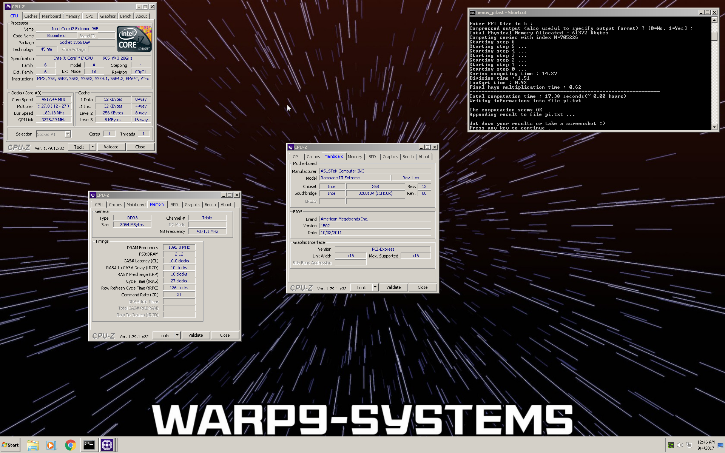Click the Show Desktop icon
Screen dimensions: 725x453
(x=720, y=445)
